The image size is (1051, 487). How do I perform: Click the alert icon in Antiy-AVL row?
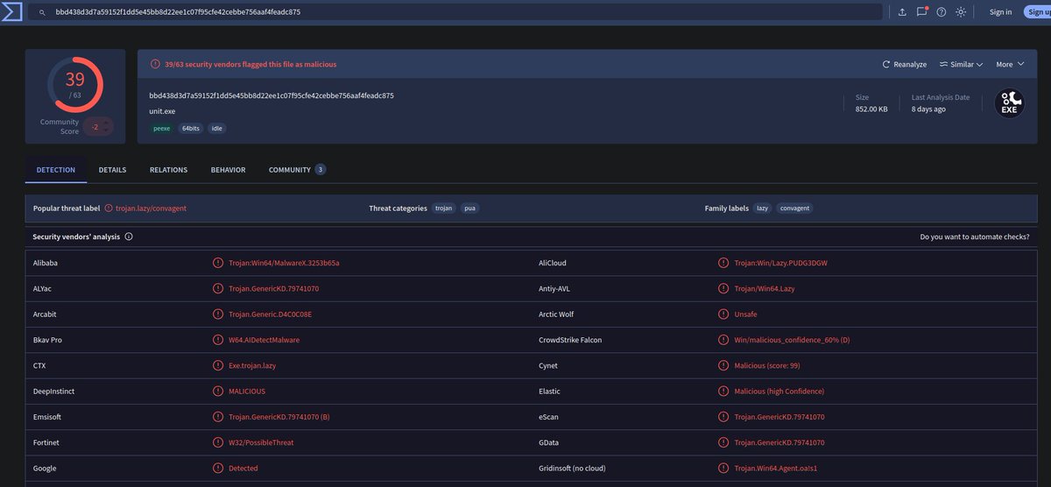pyautogui.click(x=723, y=288)
